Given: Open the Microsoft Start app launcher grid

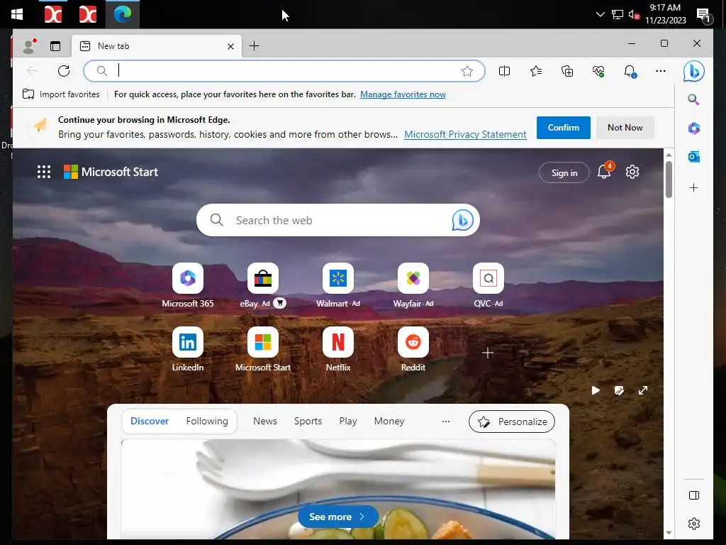Looking at the screenshot, I should point(43,172).
